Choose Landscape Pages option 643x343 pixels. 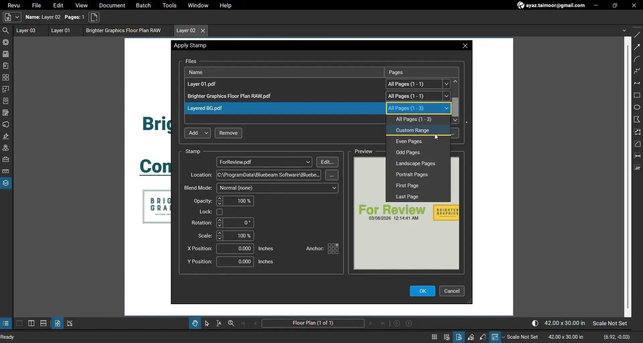click(x=418, y=163)
